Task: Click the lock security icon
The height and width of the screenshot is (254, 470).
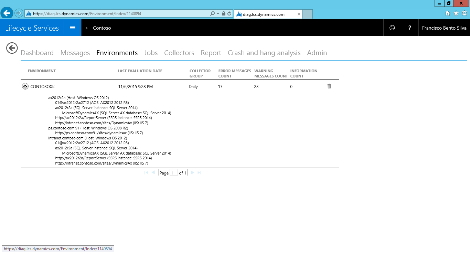Action: 224,14
